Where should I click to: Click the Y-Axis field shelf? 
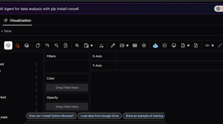tap(169, 65)
